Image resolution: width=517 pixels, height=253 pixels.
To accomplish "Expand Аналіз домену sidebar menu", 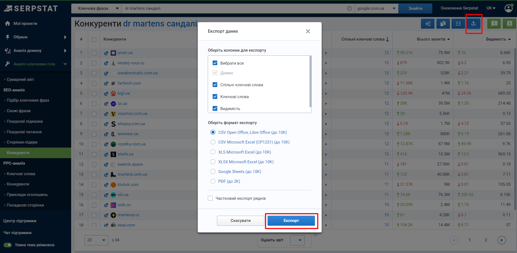I will (x=35, y=51).
